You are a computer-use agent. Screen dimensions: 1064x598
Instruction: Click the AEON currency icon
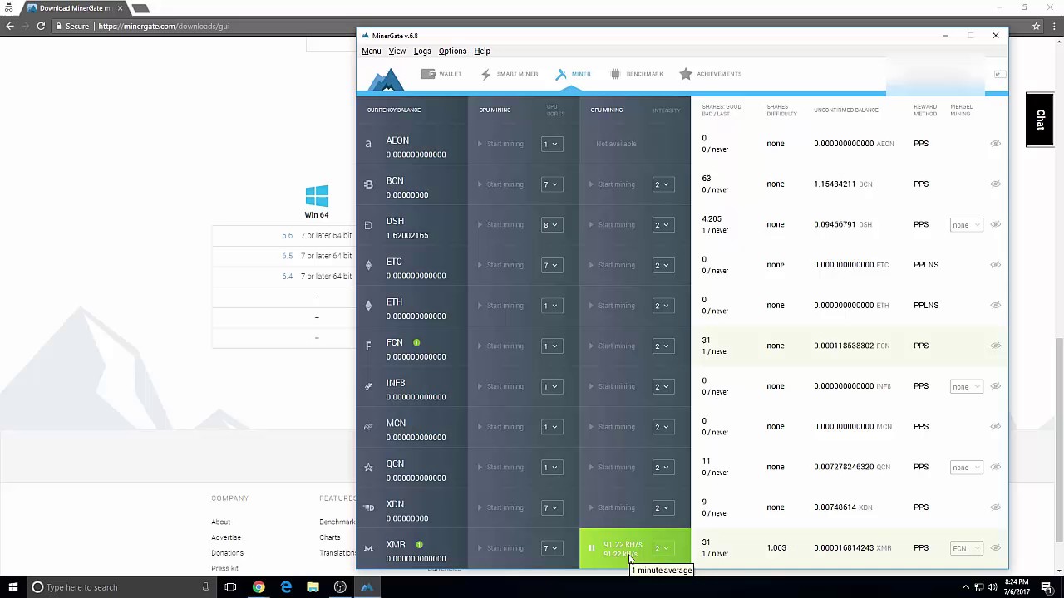368,144
